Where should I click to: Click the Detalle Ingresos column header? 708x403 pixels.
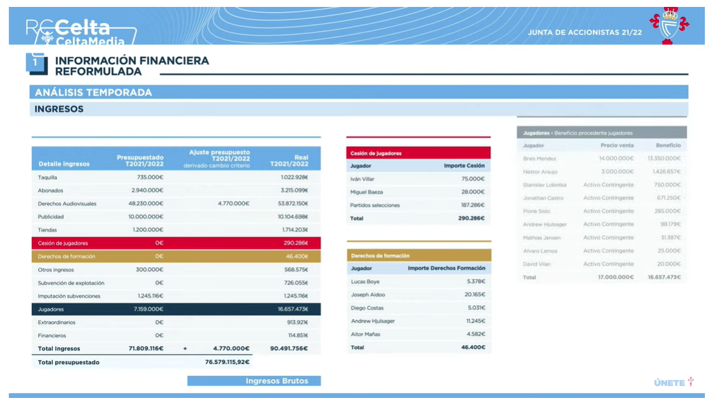(x=64, y=164)
